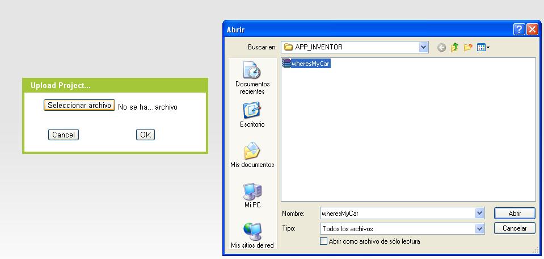
Task: Close the Abrir dialog with the X
Action: coord(532,30)
